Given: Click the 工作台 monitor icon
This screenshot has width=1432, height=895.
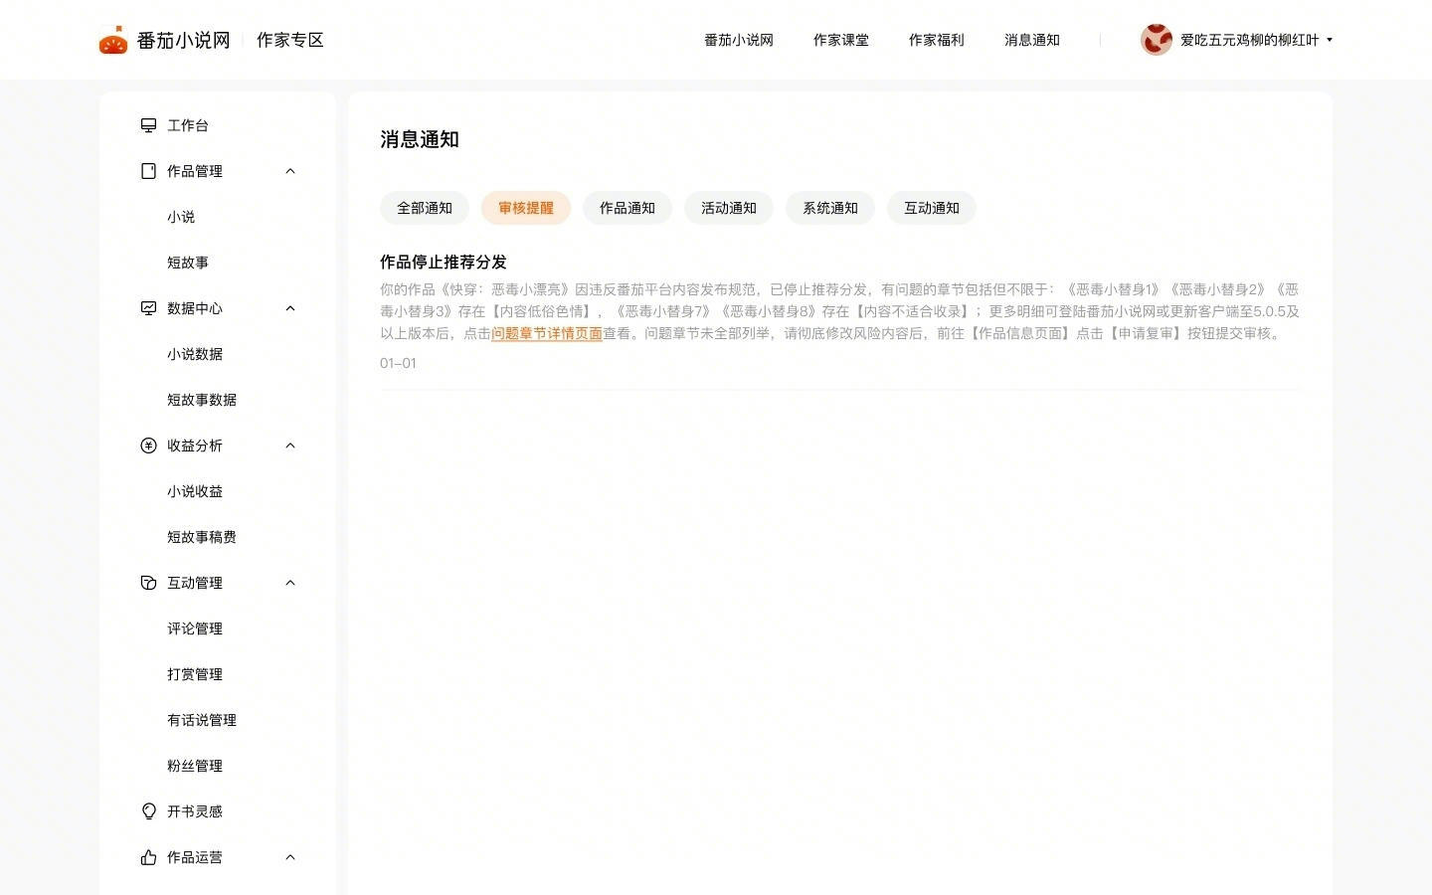Looking at the screenshot, I should [148, 125].
